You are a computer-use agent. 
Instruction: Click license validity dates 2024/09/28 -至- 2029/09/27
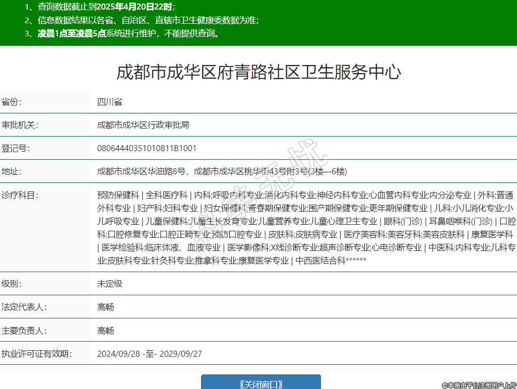[150, 354]
